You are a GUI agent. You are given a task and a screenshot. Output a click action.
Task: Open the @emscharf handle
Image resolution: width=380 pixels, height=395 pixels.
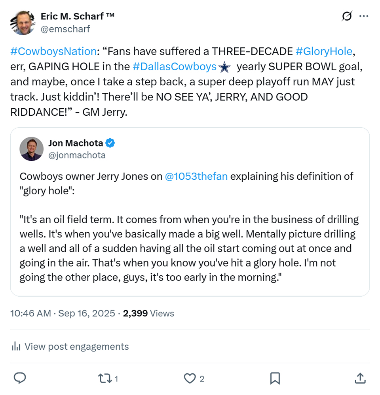point(65,29)
